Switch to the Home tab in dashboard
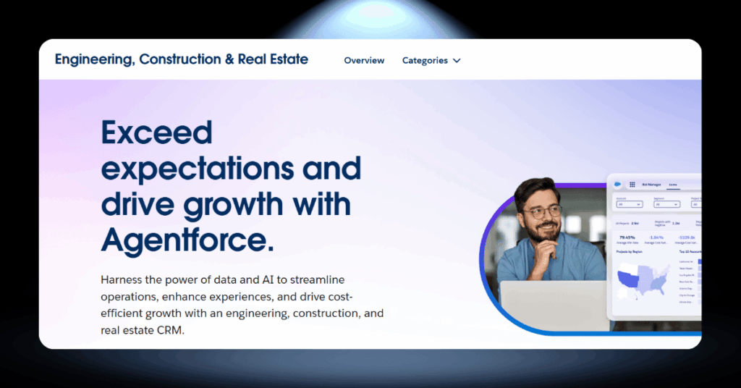The image size is (741, 388). coord(673,185)
